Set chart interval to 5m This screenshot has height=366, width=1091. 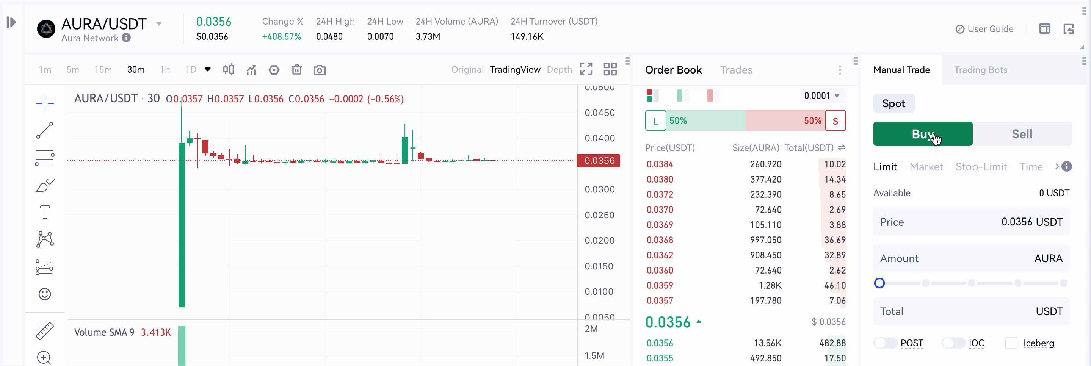(73, 69)
